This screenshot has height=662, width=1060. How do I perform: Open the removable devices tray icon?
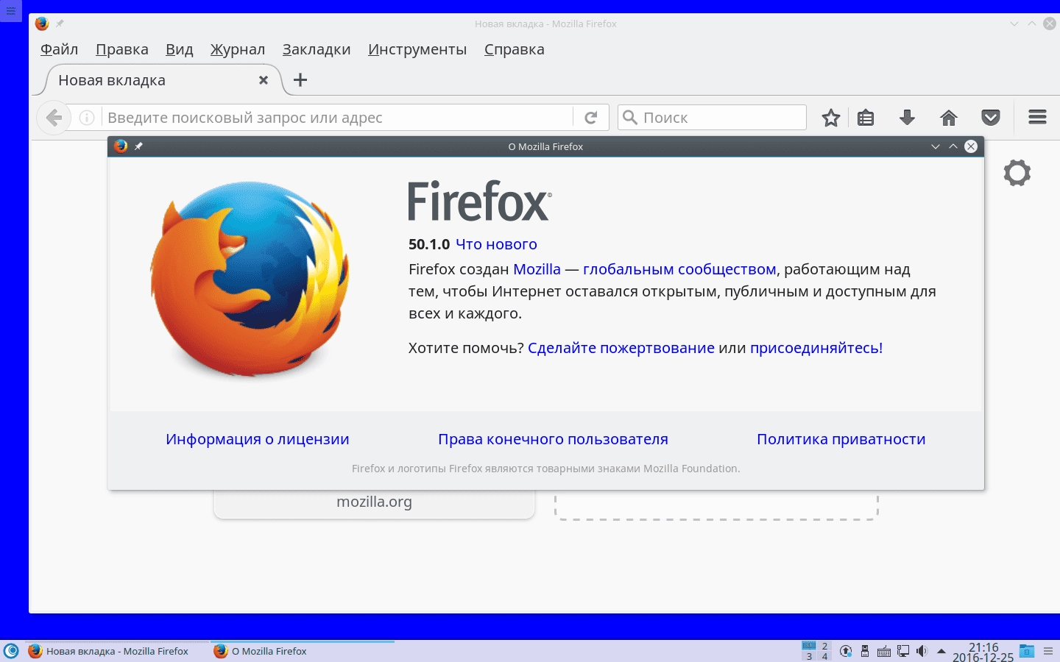[865, 651]
